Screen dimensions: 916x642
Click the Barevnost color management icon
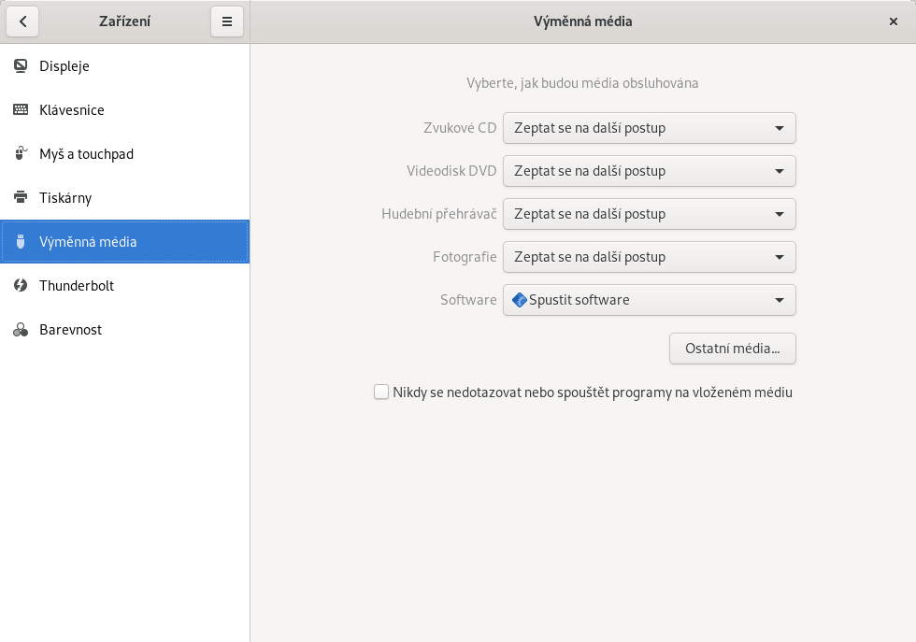click(20, 329)
